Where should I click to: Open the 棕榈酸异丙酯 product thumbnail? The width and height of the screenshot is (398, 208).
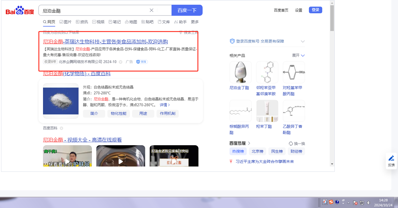point(241,111)
